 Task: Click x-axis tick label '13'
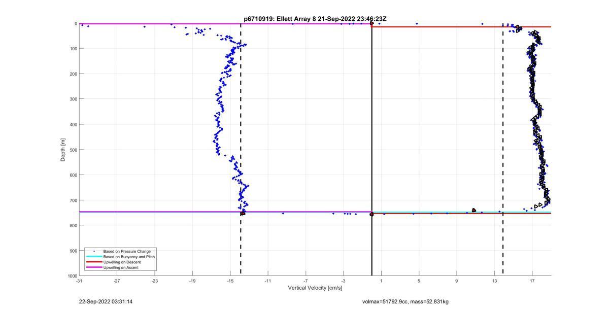click(494, 281)
